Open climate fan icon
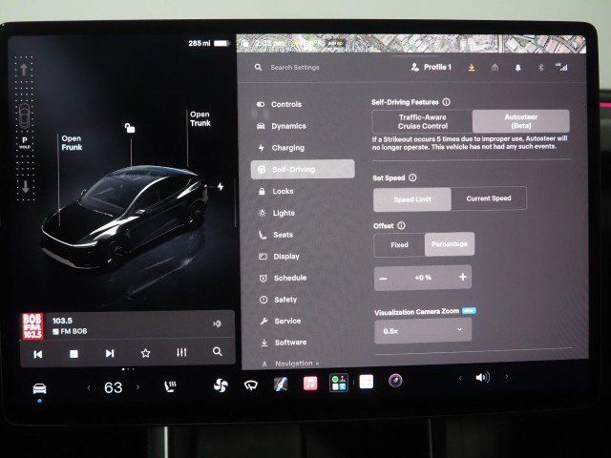Image resolution: width=611 pixels, height=458 pixels. [x=221, y=385]
